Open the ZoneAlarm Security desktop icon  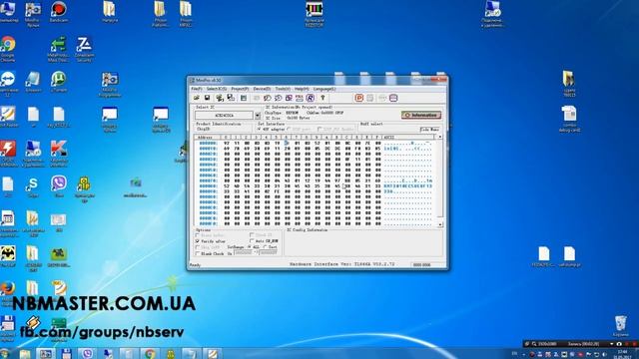pos(84,49)
